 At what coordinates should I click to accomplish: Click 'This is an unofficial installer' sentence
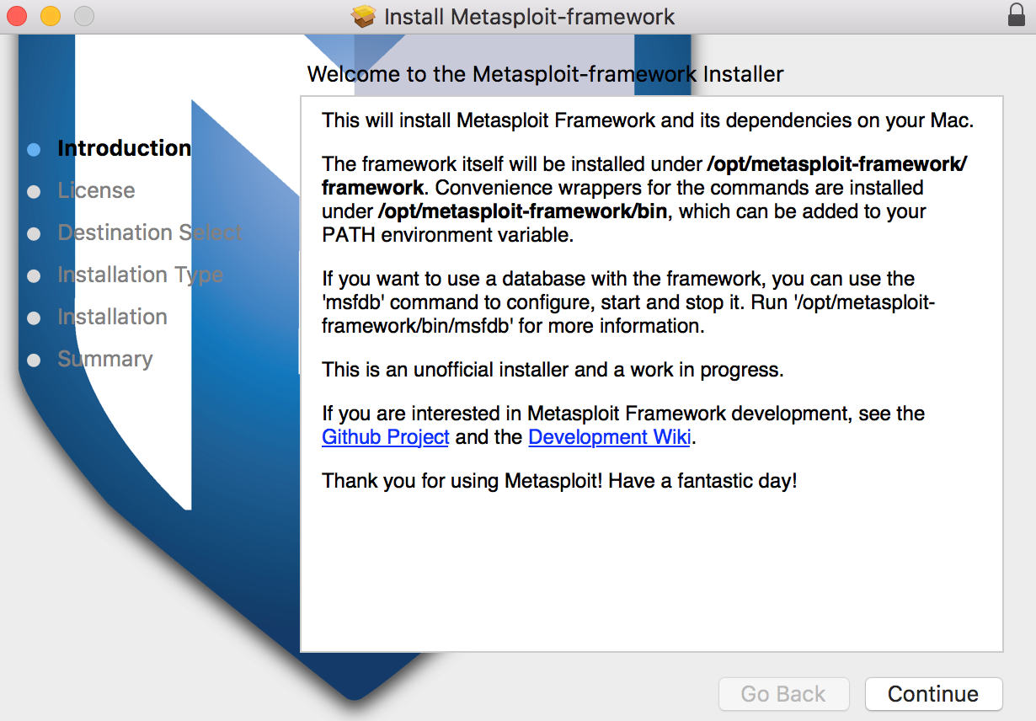tap(553, 369)
